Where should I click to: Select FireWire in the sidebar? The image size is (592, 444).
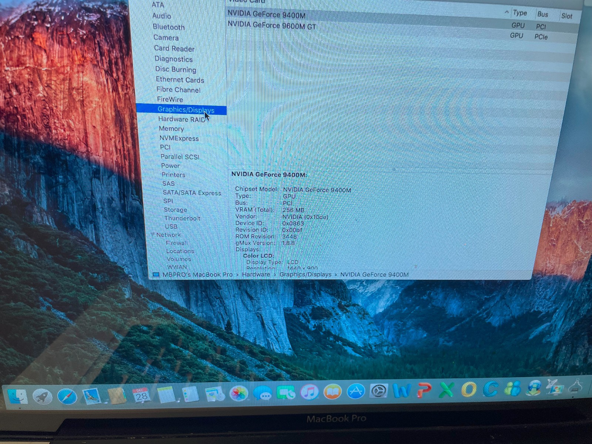tap(170, 100)
